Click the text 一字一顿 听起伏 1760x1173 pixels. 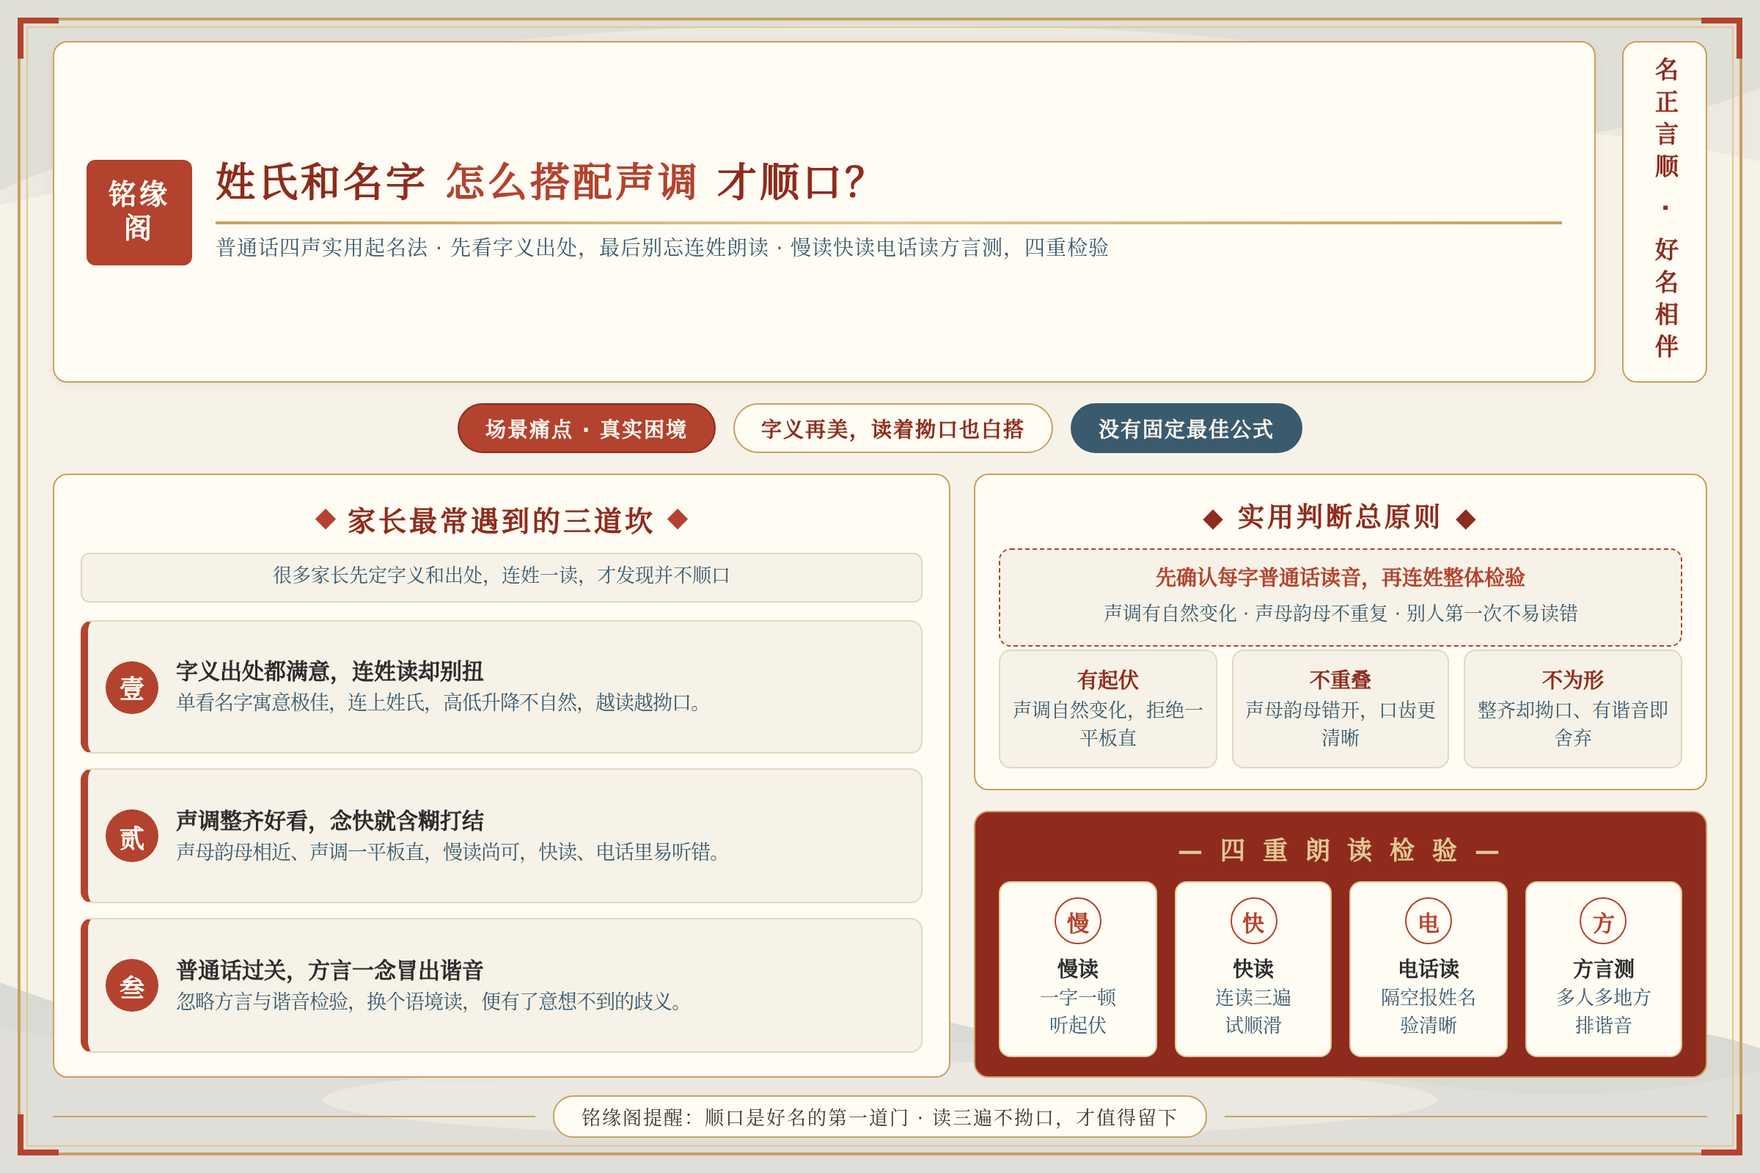[1077, 1011]
